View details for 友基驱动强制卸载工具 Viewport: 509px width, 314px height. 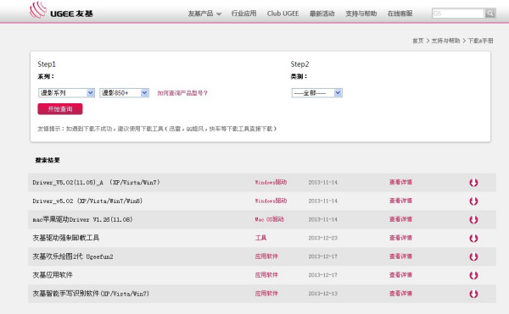[x=400, y=238]
